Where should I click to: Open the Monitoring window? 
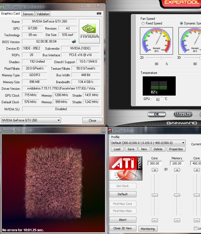click(148, 229)
